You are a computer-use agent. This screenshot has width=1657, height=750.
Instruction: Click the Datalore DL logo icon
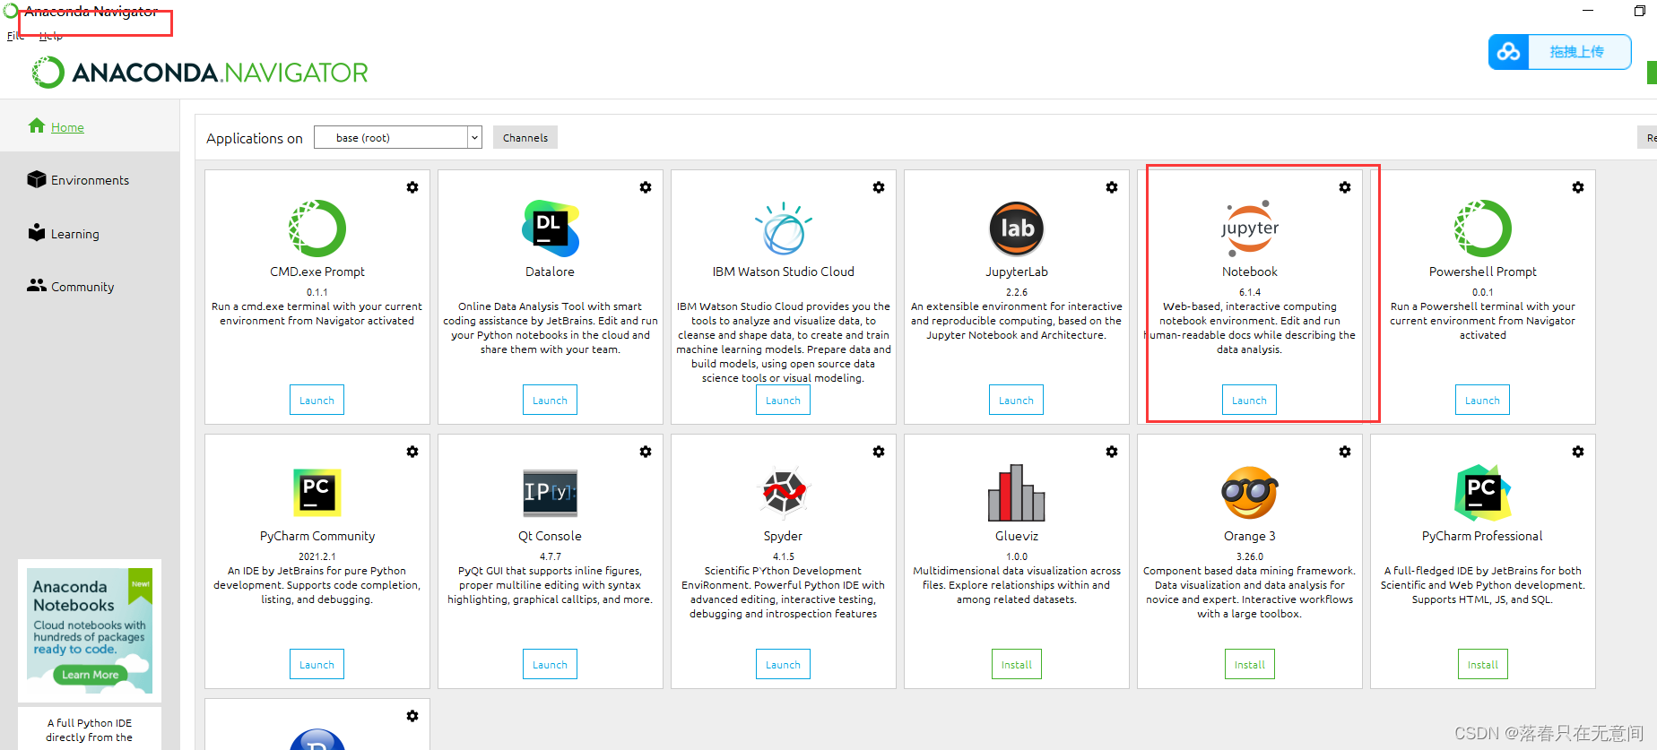pyautogui.click(x=551, y=228)
